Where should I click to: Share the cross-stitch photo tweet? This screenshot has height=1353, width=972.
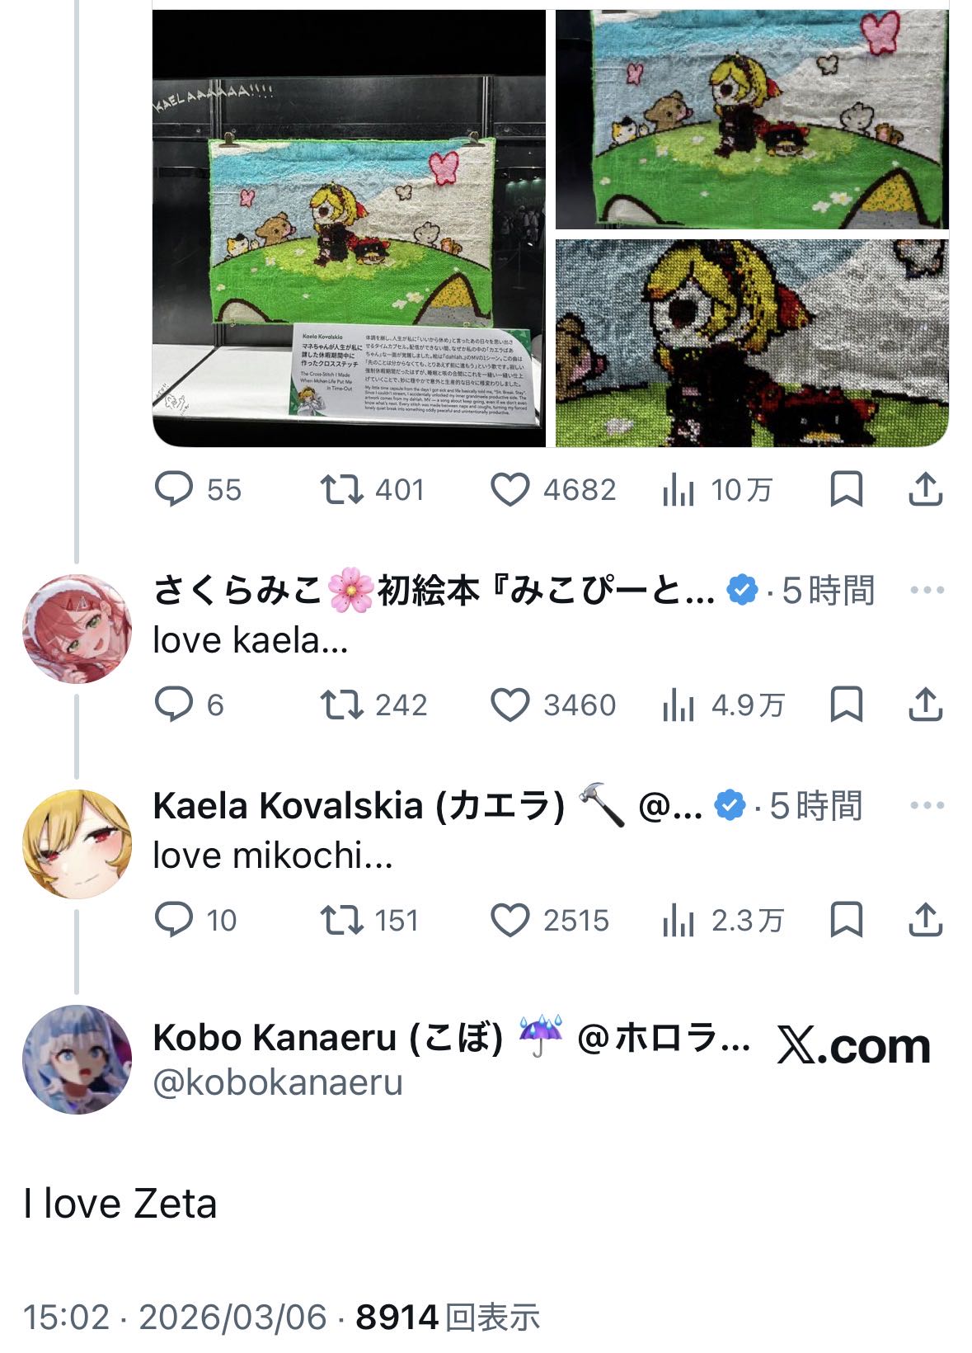[925, 489]
